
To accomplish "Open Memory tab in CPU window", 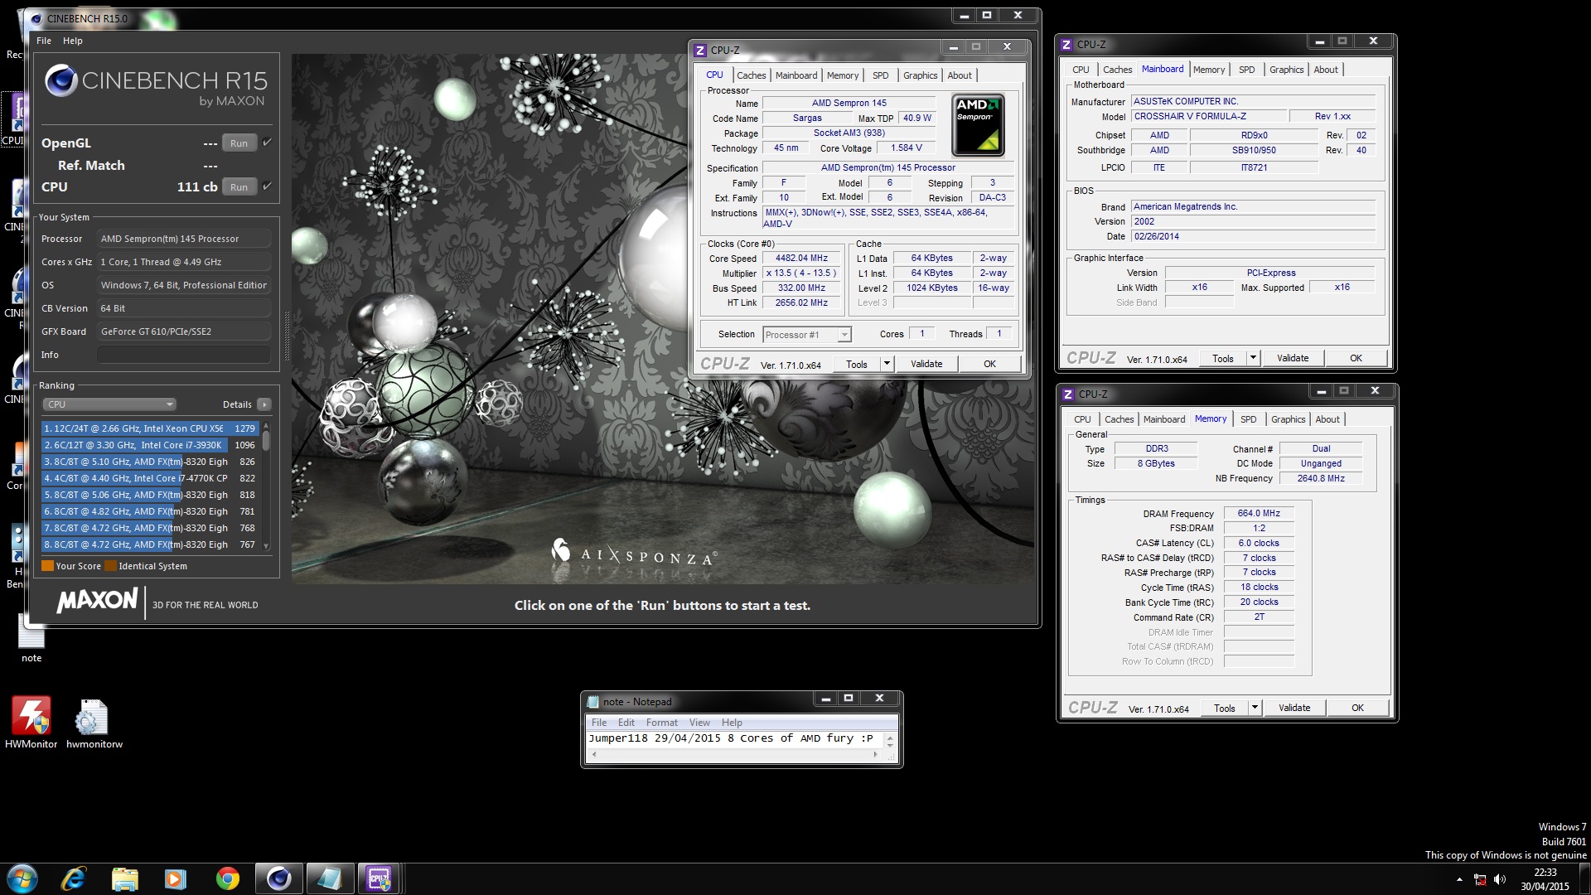I will [x=843, y=75].
